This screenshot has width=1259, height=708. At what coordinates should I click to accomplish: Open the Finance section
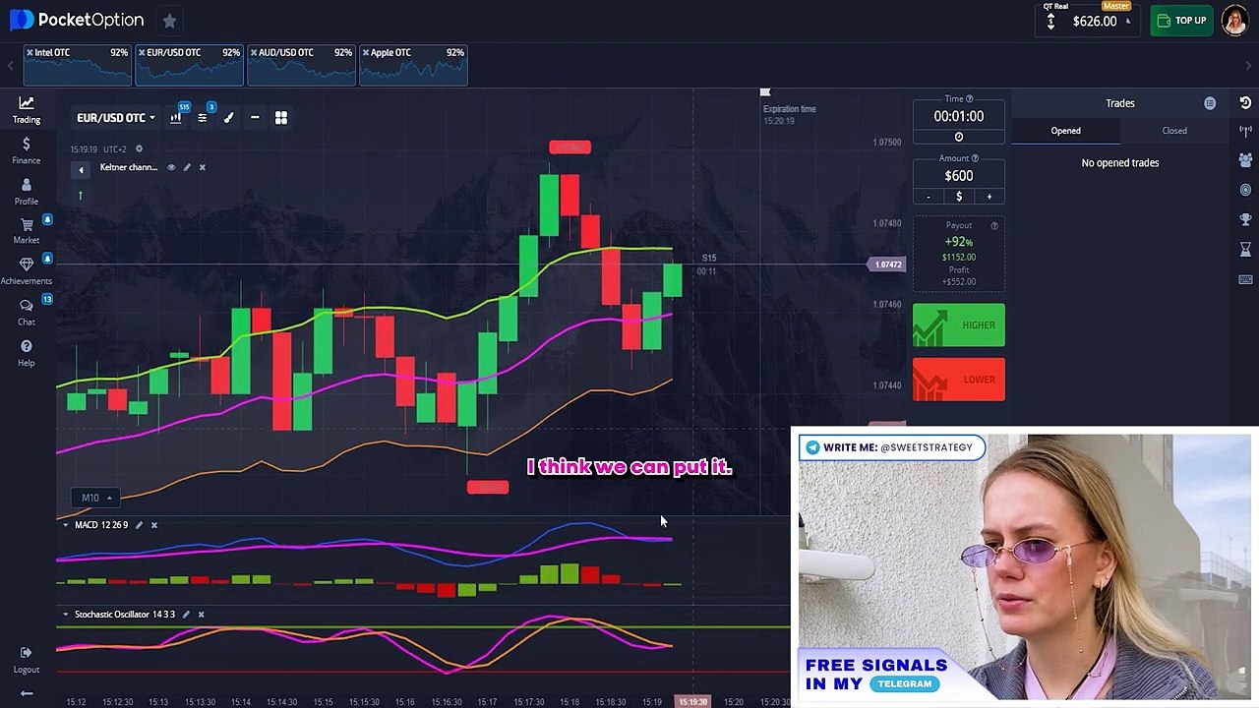click(x=27, y=150)
